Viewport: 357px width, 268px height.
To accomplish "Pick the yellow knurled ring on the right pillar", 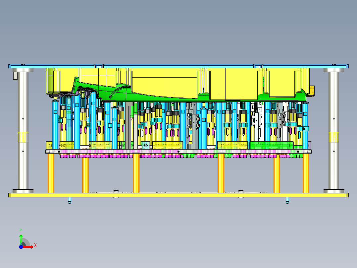I will click(333, 138).
